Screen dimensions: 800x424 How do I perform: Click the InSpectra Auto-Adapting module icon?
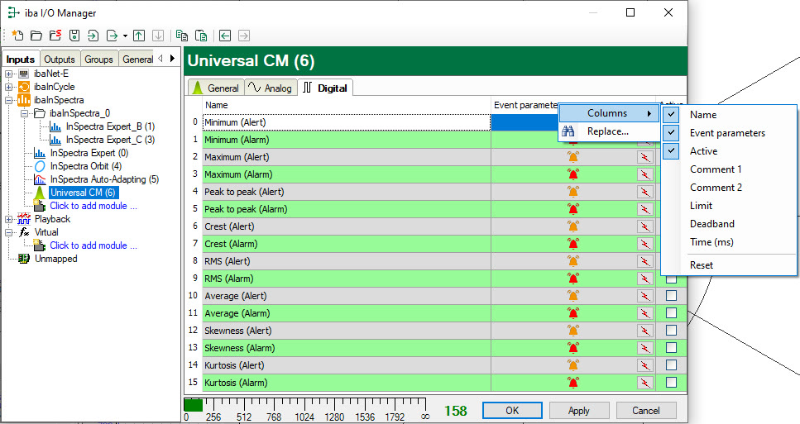pos(40,179)
